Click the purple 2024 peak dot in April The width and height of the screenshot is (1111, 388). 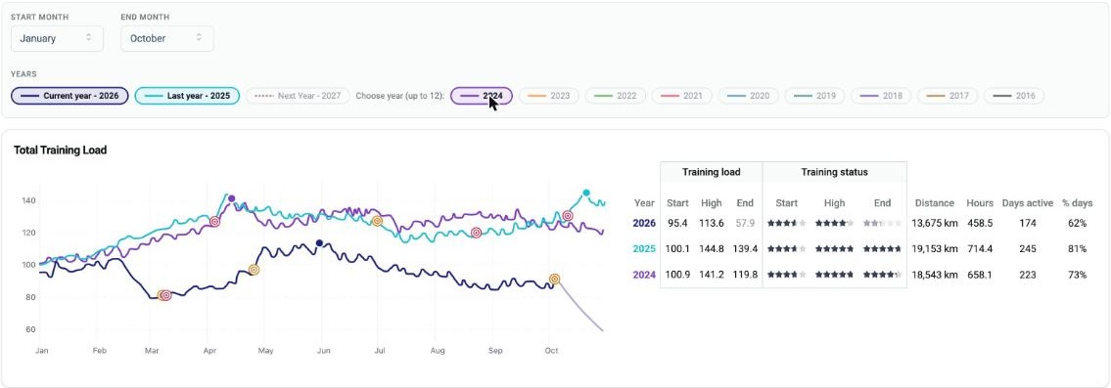pos(231,199)
